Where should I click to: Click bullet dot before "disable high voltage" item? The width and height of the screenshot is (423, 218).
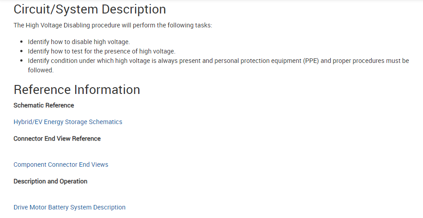pos(21,42)
